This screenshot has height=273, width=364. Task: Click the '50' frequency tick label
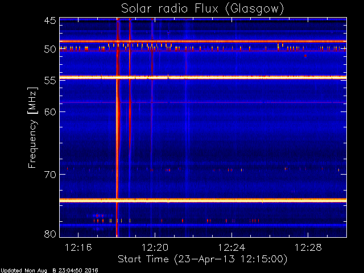(50, 49)
